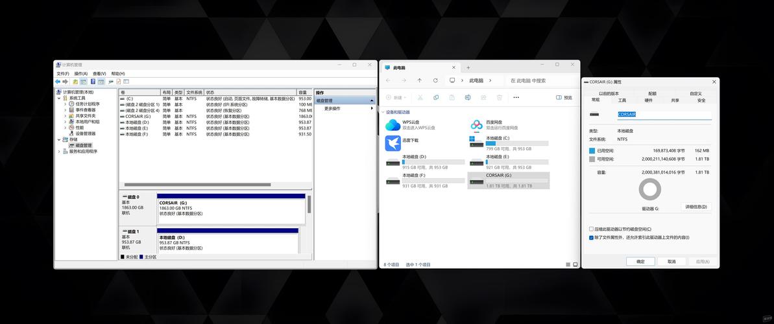Select CORSAIR (G:) drive in File Explorer

(x=509, y=181)
